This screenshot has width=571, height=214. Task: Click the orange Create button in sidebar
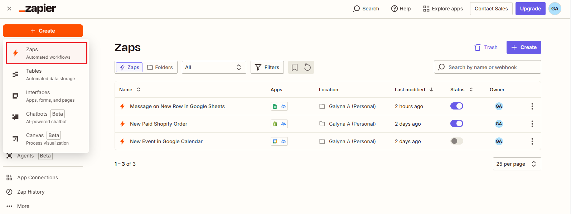click(43, 31)
